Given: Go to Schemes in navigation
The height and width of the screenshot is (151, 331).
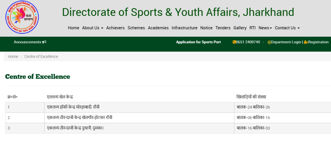Looking at the screenshot, I should [136, 28].
